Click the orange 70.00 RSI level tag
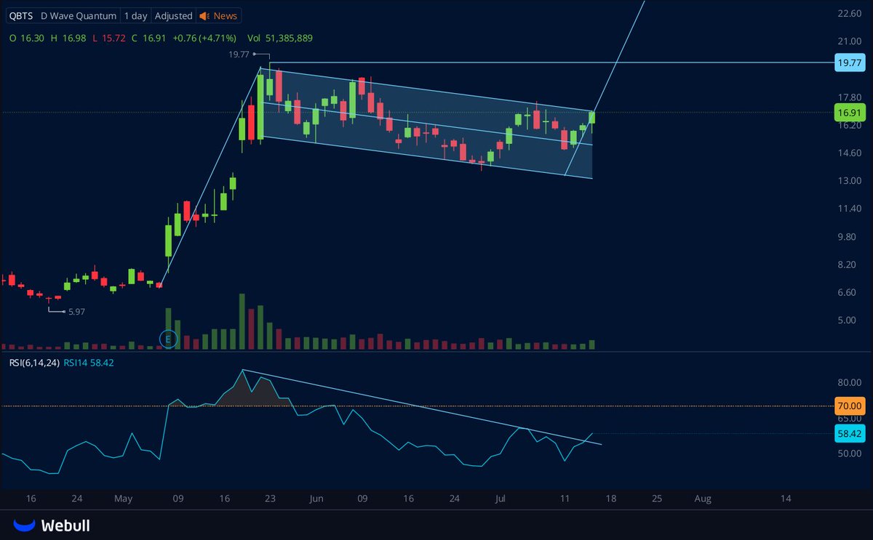The image size is (873, 540). 850,406
